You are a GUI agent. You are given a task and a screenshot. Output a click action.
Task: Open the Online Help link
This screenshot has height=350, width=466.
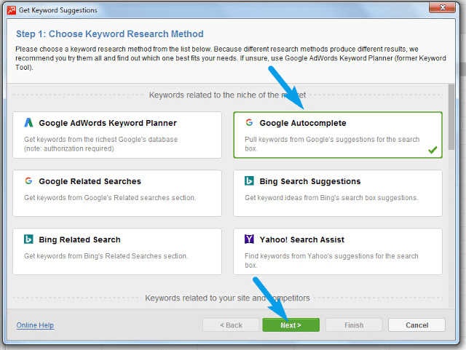click(x=35, y=325)
